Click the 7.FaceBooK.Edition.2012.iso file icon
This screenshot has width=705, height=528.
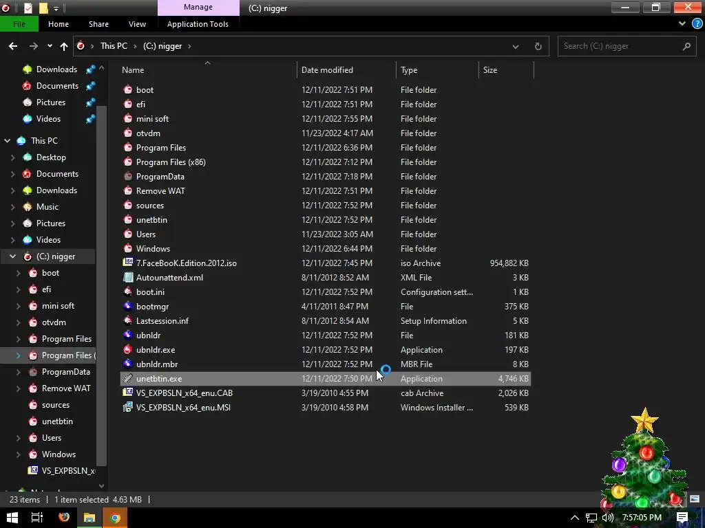click(128, 263)
